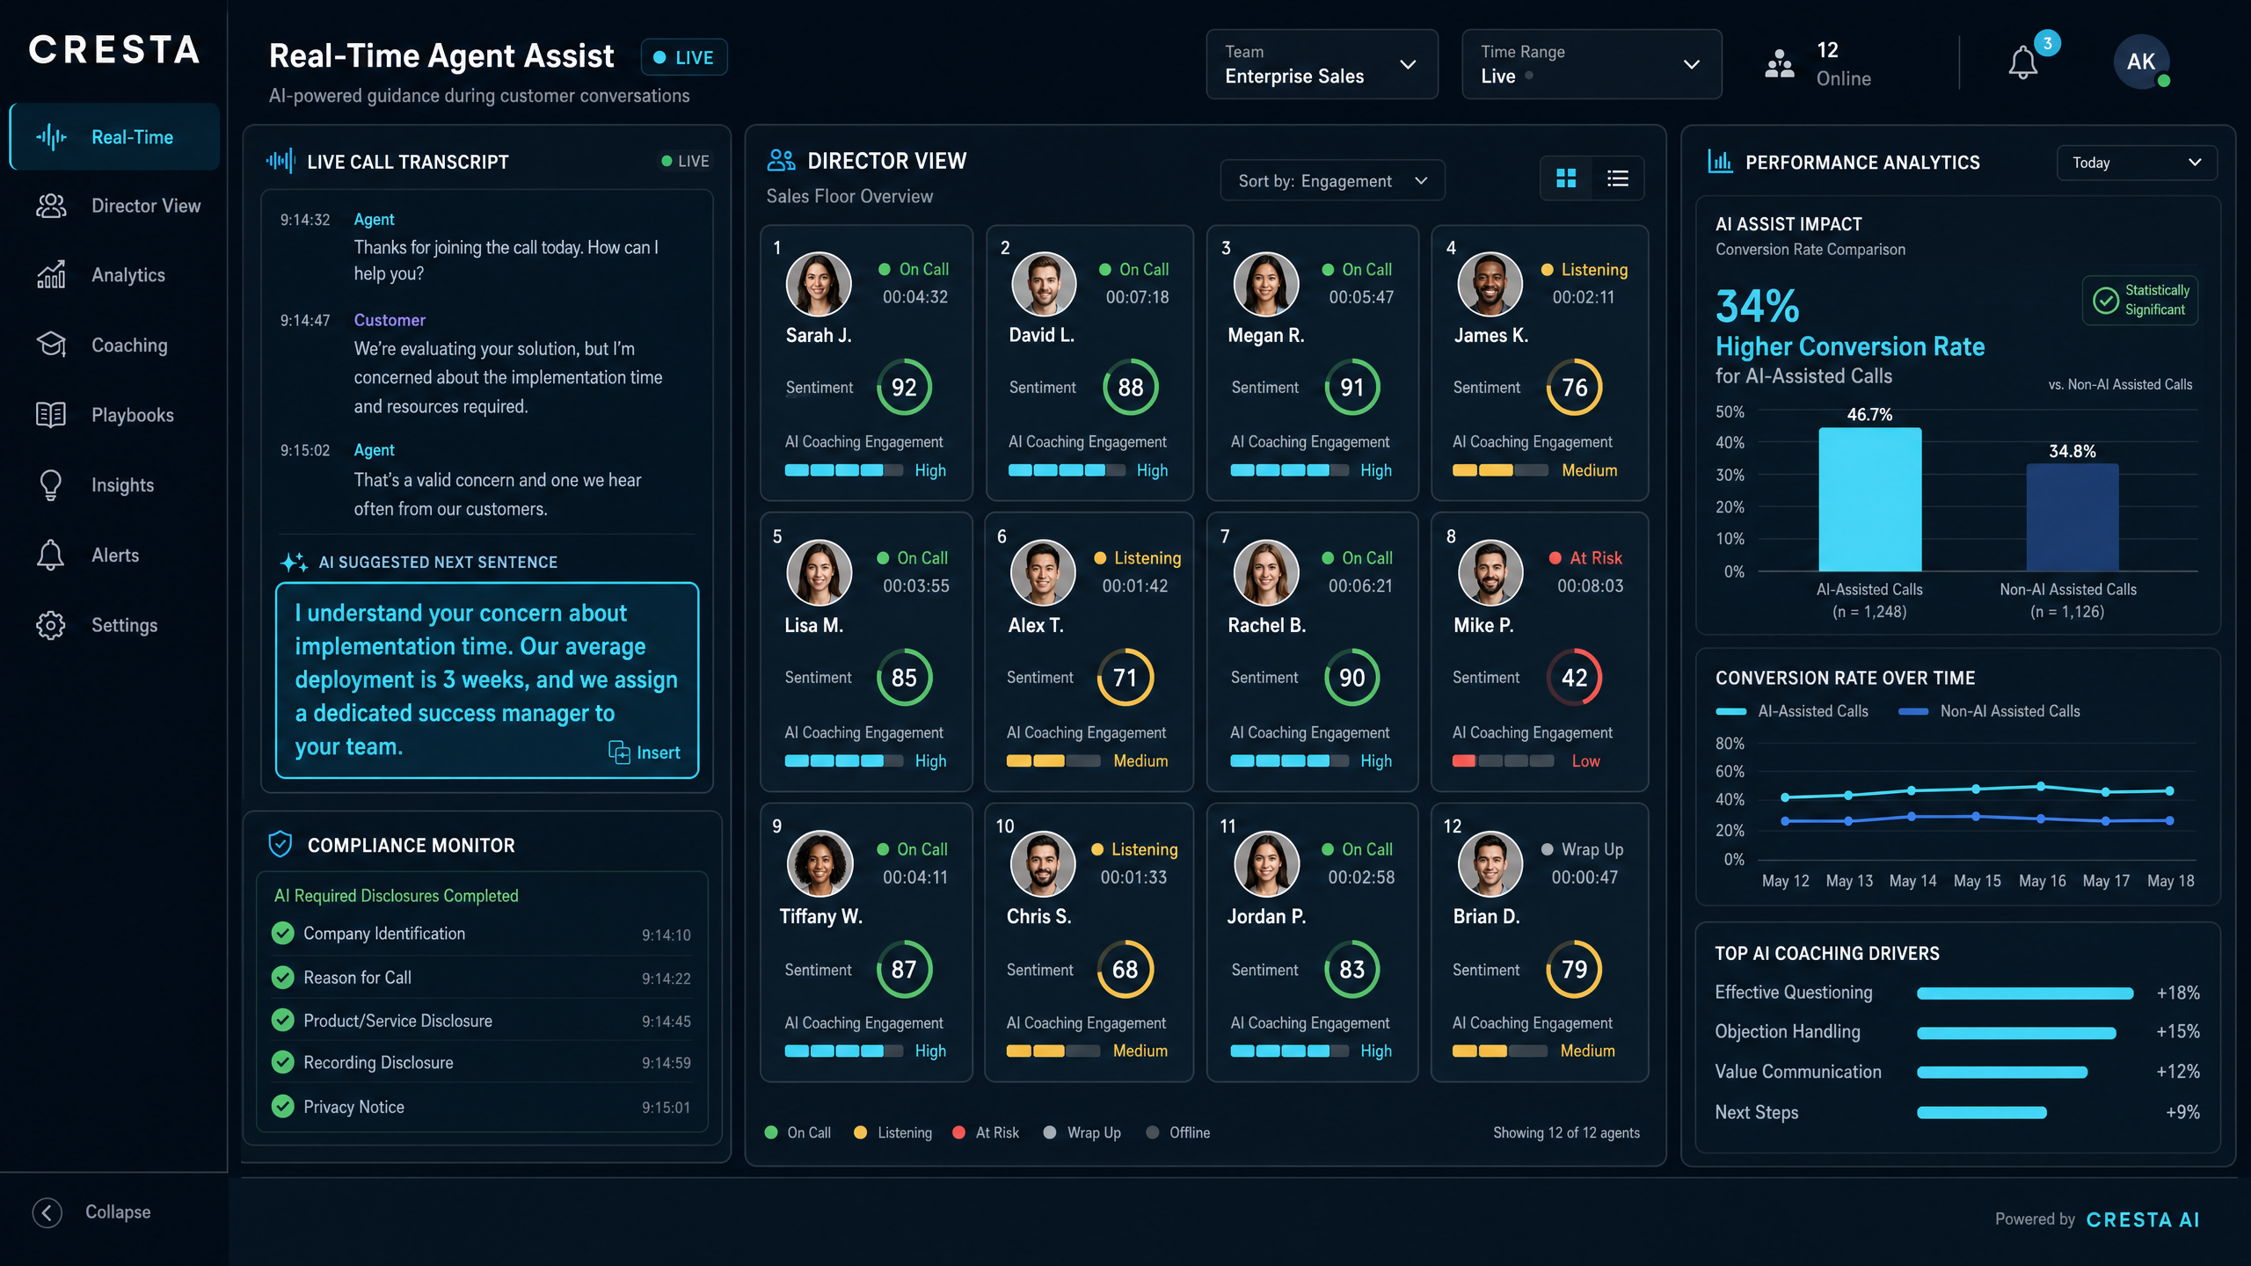Toggle the Reason for Call check

coord(282,977)
